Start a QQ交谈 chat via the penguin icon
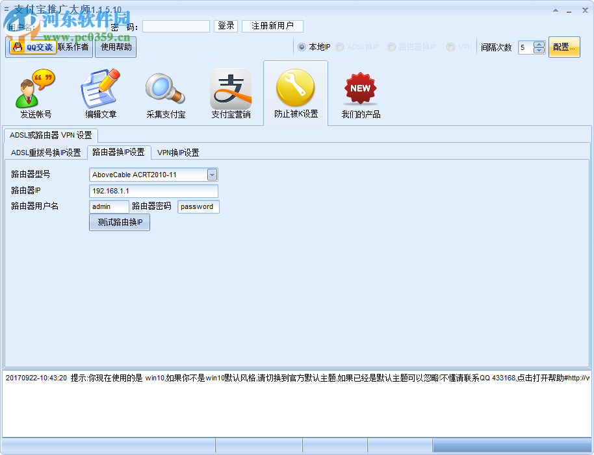Viewport: 594px width, 455px height. point(31,46)
